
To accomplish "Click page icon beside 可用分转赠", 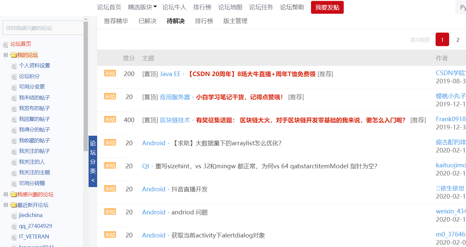I will point(14,184).
